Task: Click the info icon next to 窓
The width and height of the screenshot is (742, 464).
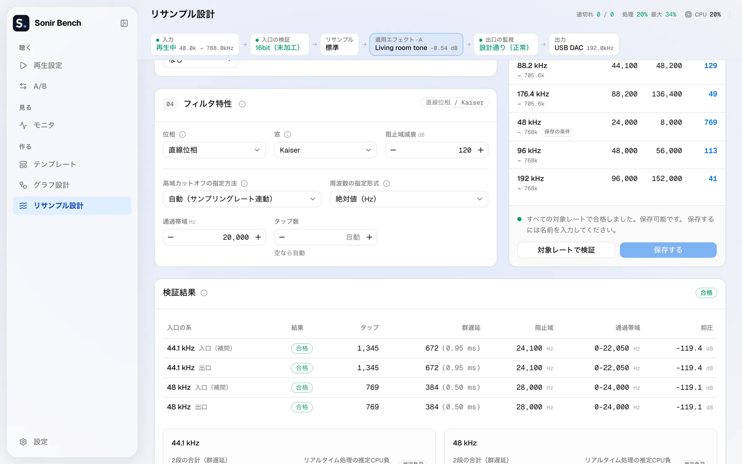Action: click(288, 135)
